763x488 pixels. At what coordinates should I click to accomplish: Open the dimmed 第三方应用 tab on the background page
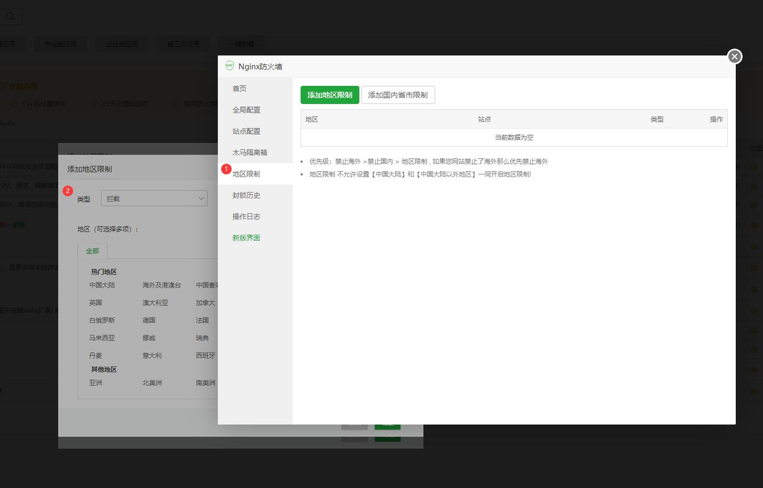(183, 44)
